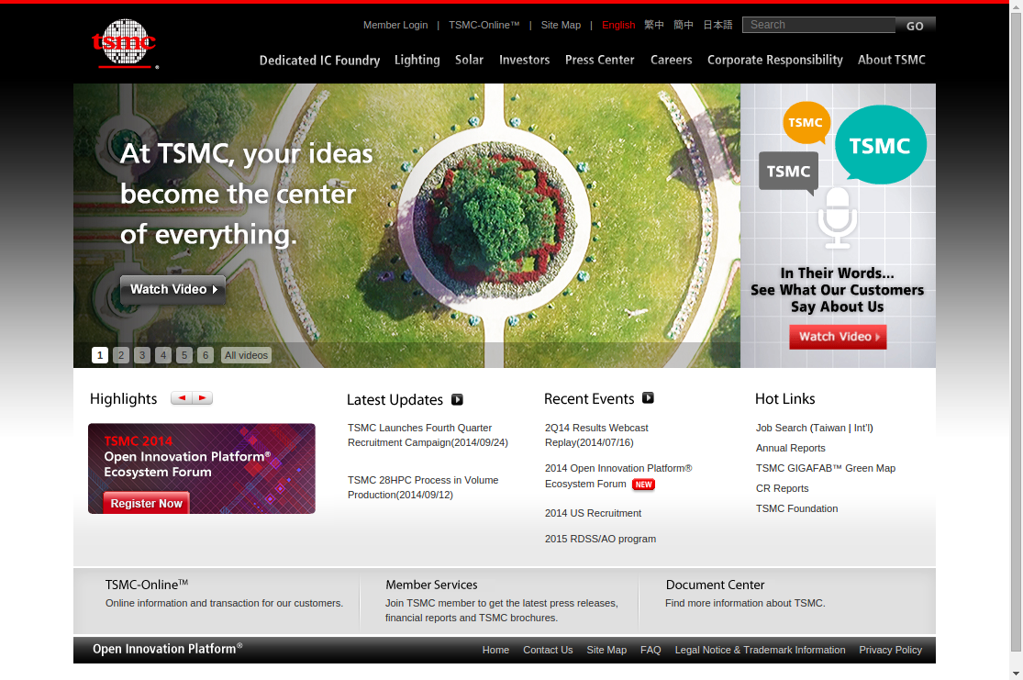Click the Highlights next arrow
The height and width of the screenshot is (680, 1023).
(x=202, y=398)
